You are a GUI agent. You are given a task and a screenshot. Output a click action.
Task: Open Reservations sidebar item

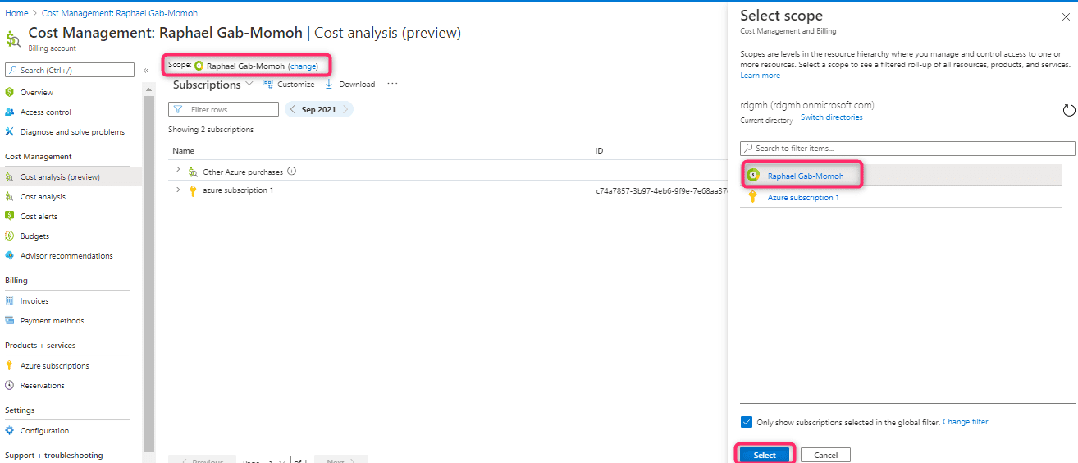pos(42,386)
